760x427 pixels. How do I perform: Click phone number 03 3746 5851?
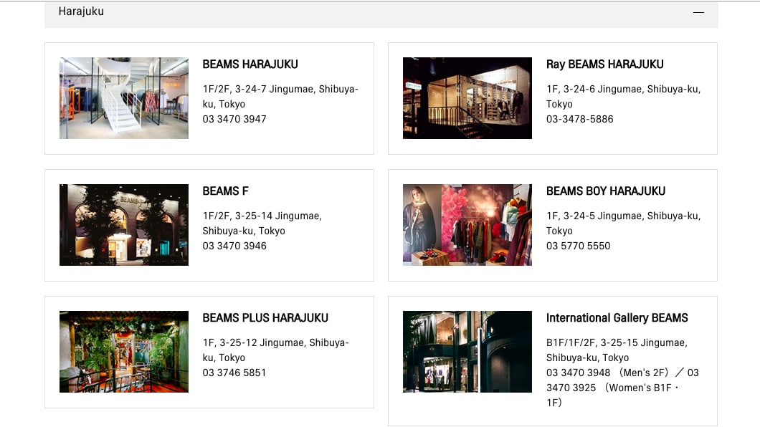(234, 373)
